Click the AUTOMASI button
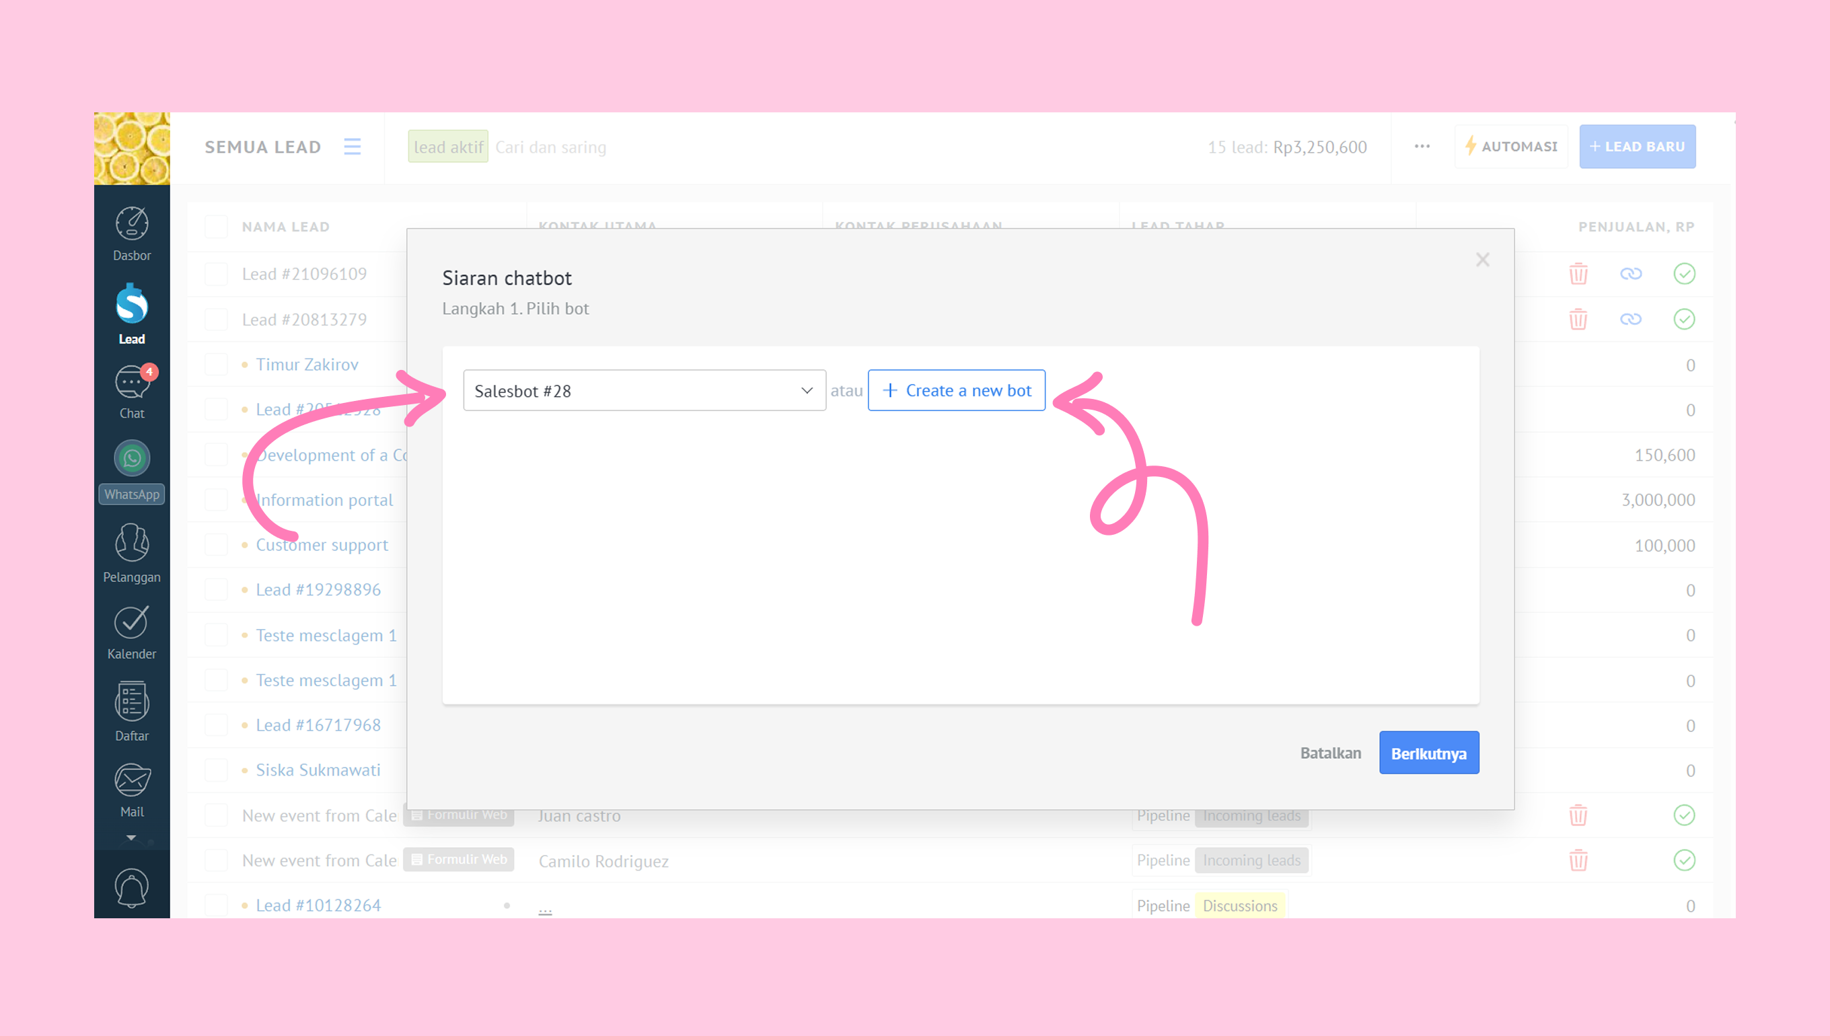 (1511, 147)
